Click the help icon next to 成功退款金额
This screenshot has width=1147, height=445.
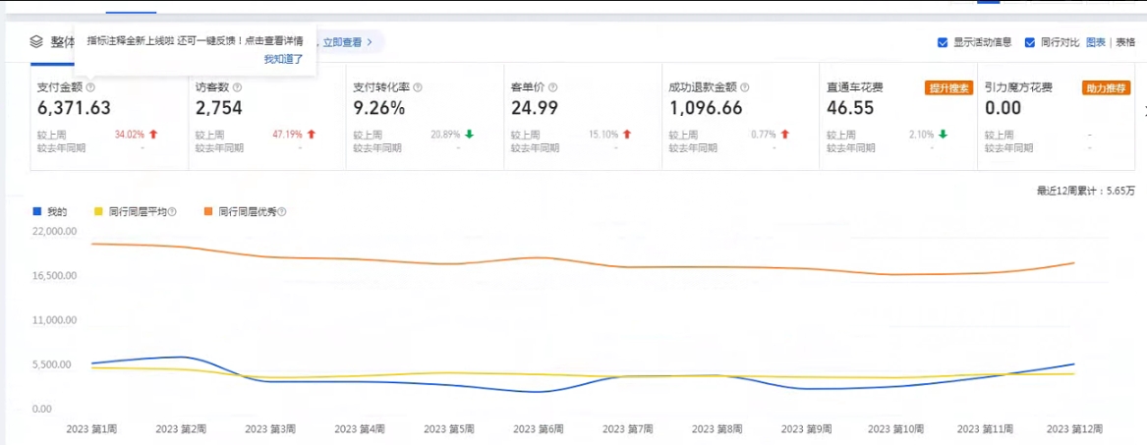point(746,87)
